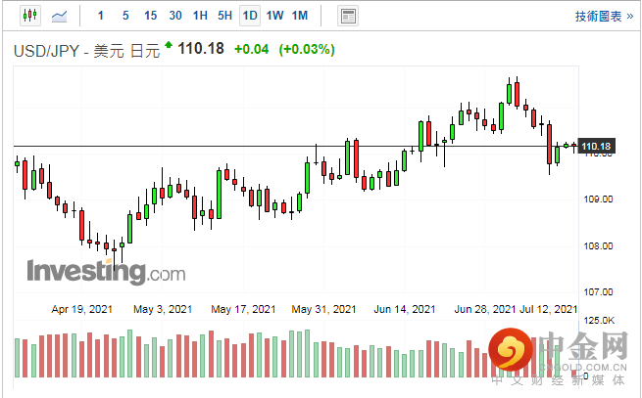Switch to the 5H timeframe

click(x=224, y=16)
